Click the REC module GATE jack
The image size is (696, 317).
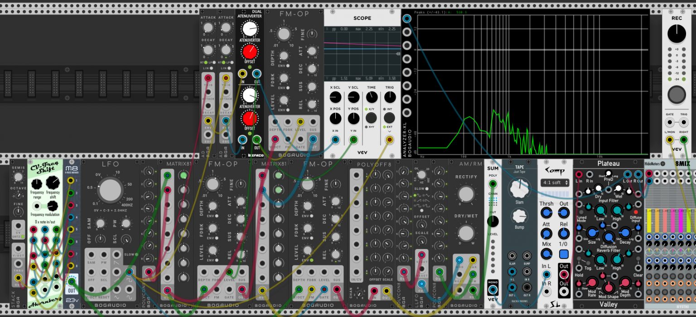(x=669, y=122)
